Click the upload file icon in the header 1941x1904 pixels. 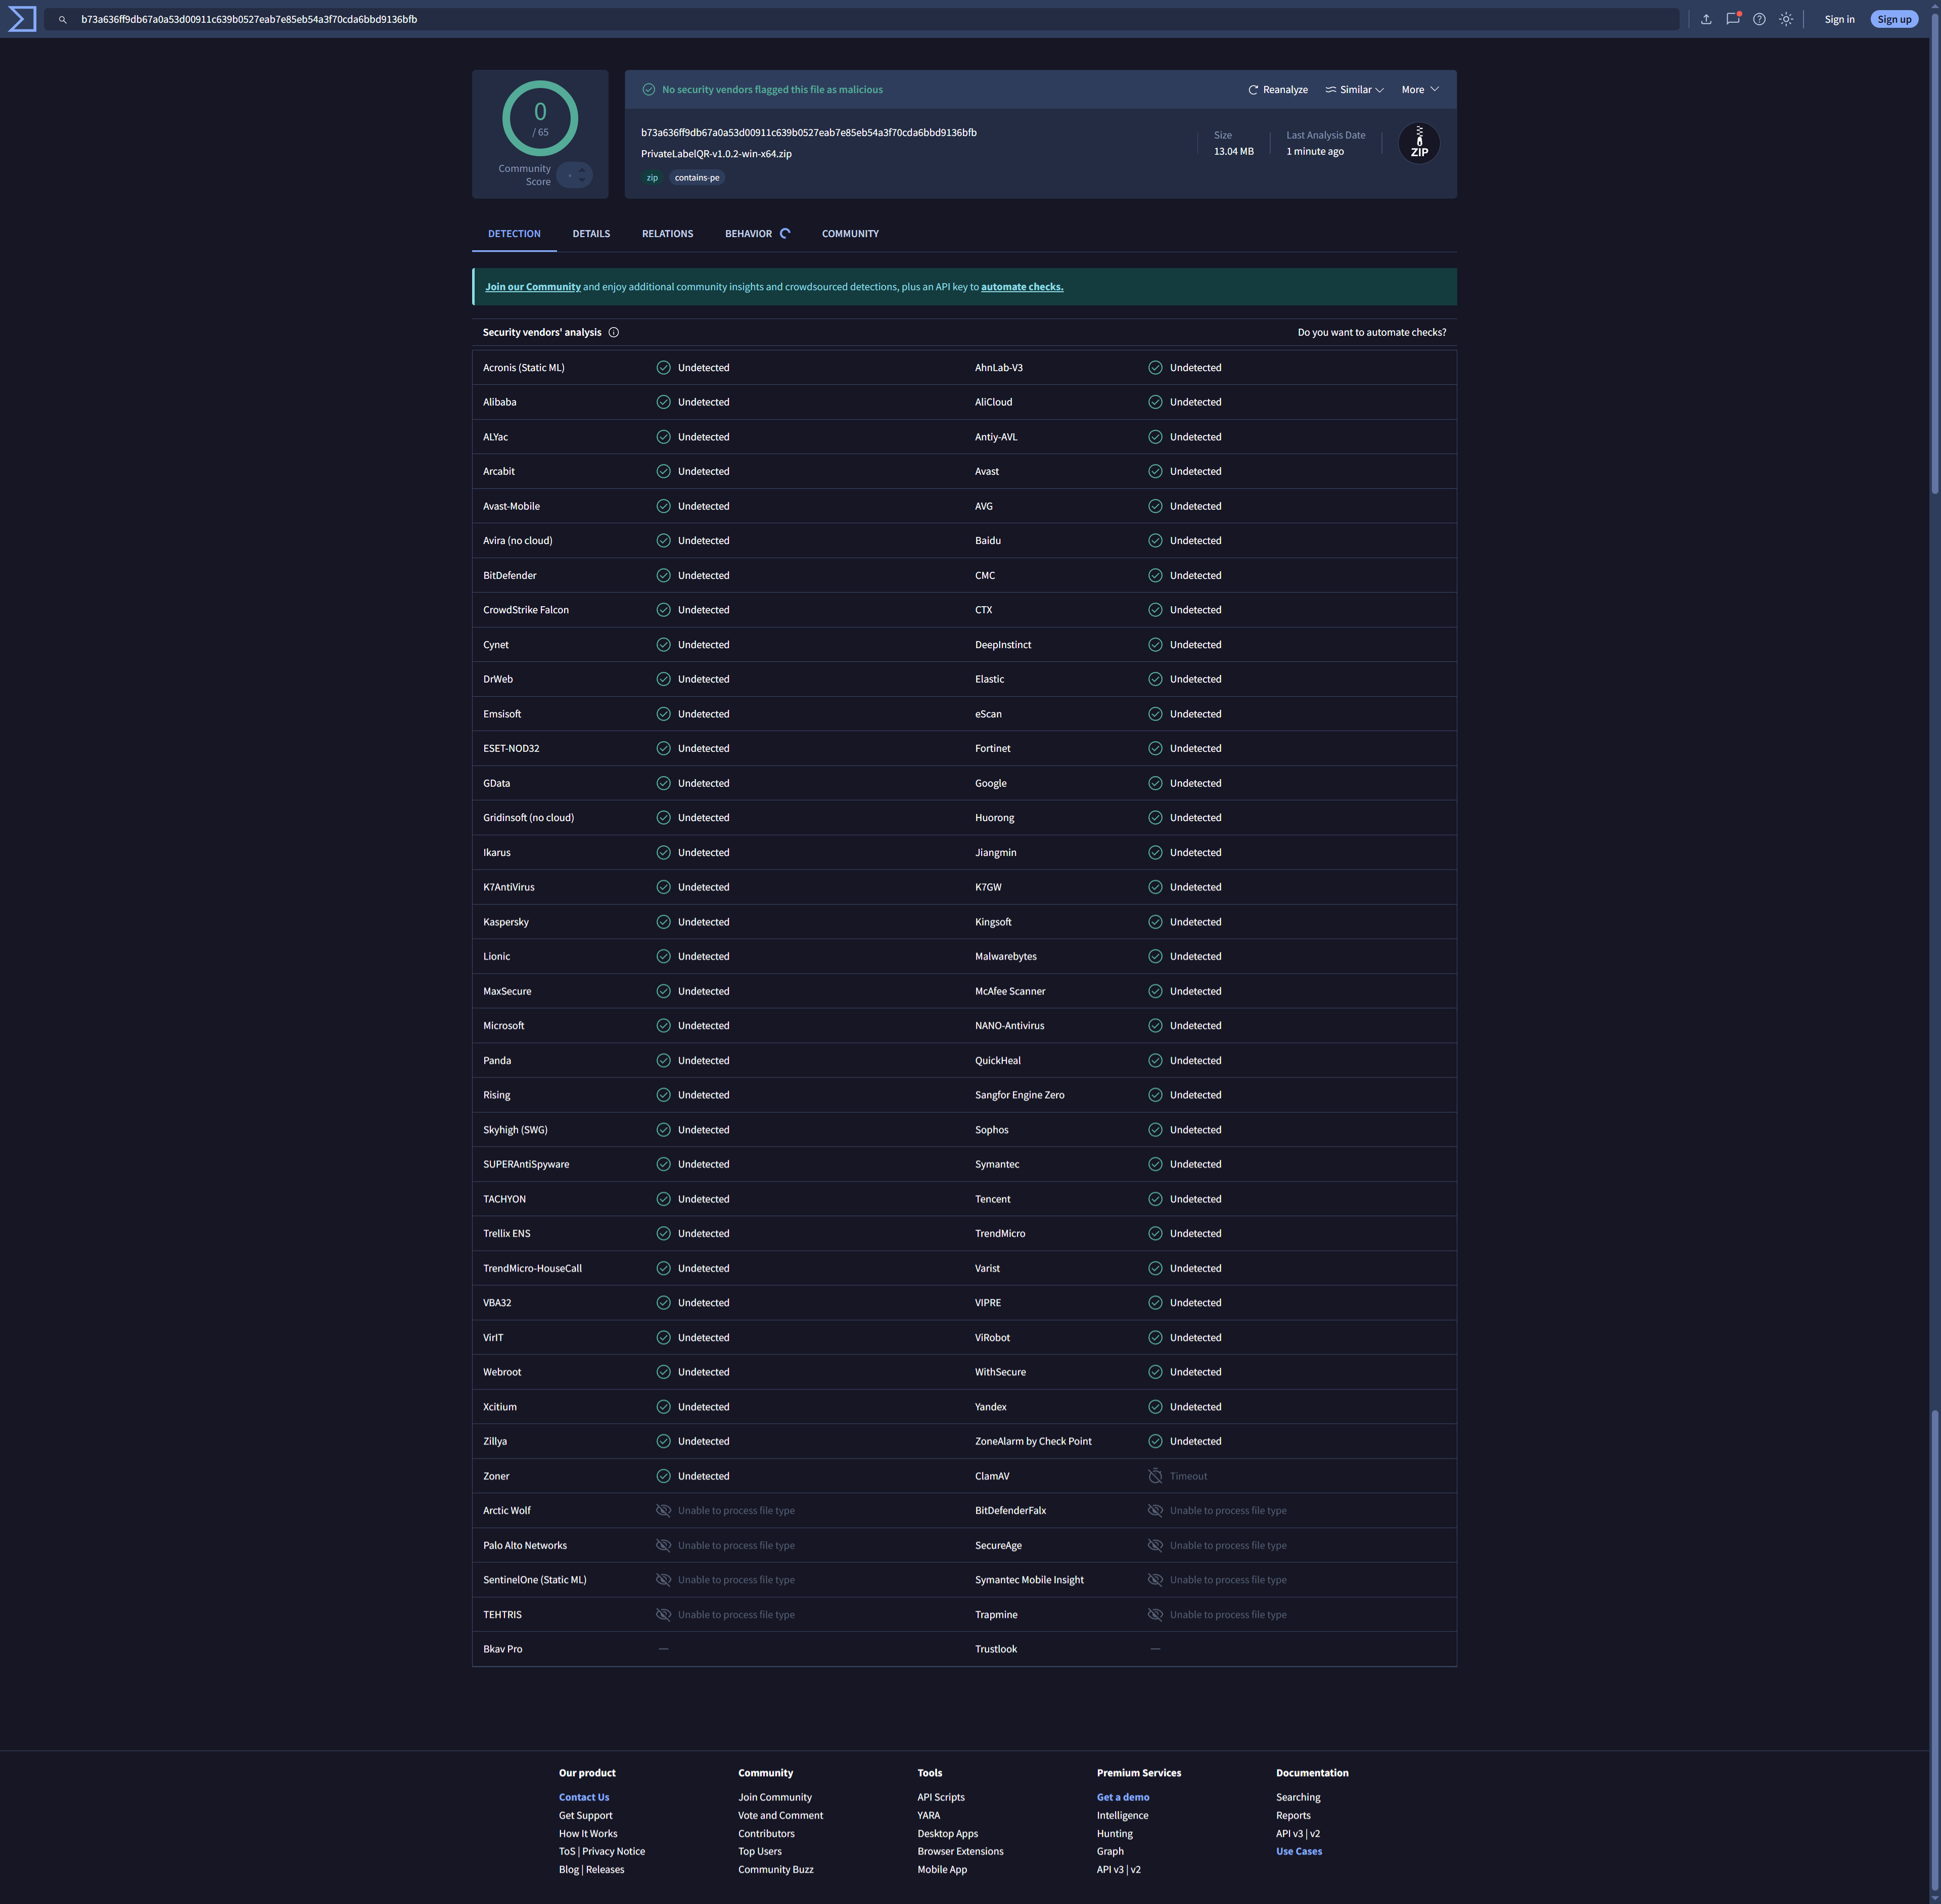1706,19
